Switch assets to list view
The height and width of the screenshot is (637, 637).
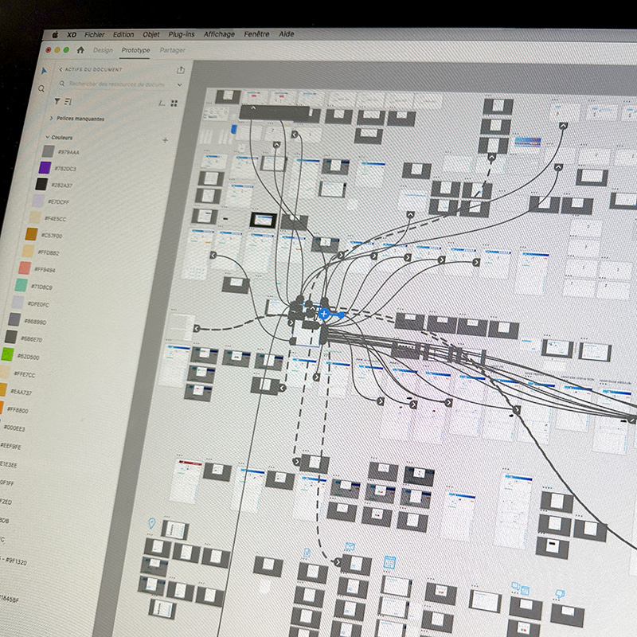[x=162, y=104]
